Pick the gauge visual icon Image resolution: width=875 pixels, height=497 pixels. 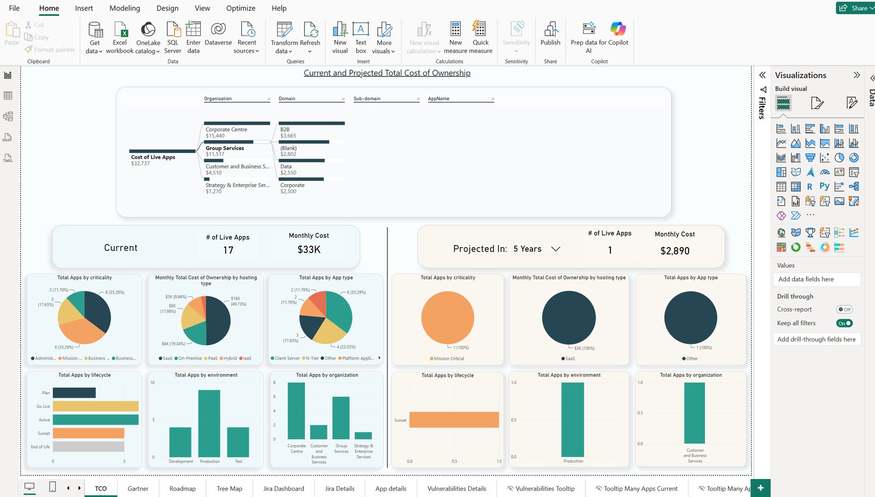825,172
